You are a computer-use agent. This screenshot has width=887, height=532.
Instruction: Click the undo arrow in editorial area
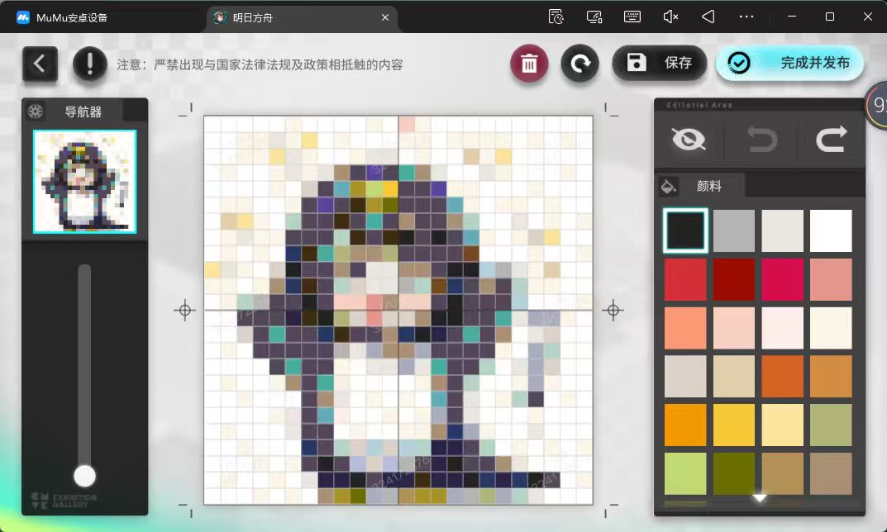pyautogui.click(x=761, y=139)
